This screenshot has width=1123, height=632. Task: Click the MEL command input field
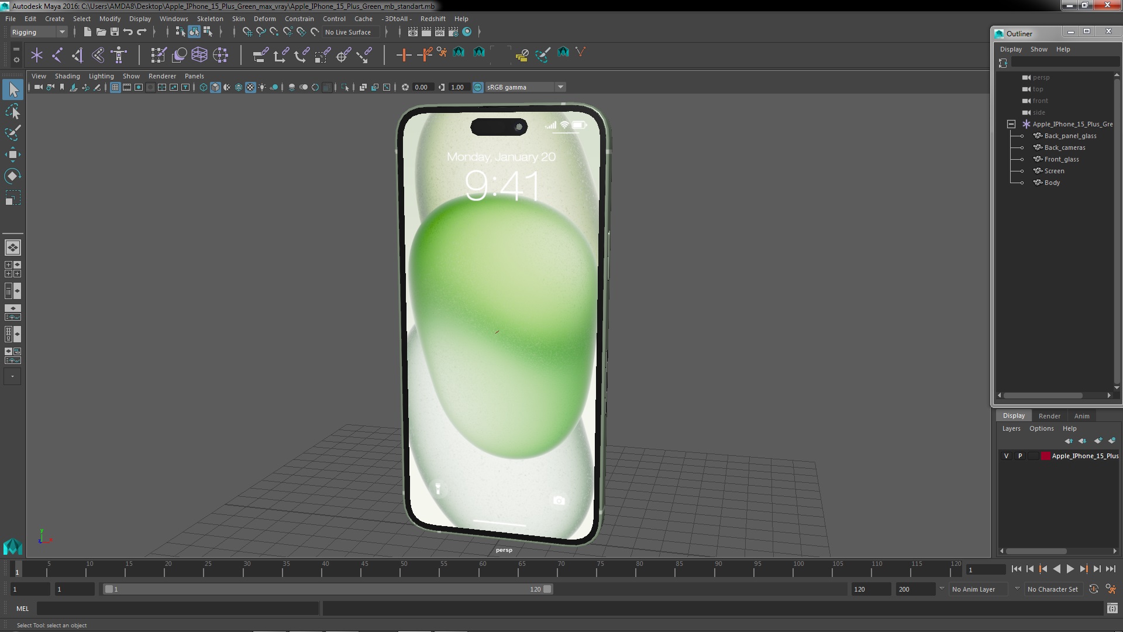click(178, 609)
